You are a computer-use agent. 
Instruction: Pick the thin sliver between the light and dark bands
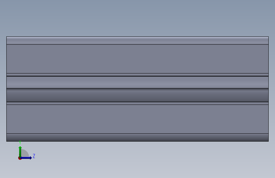(x=138, y=89)
